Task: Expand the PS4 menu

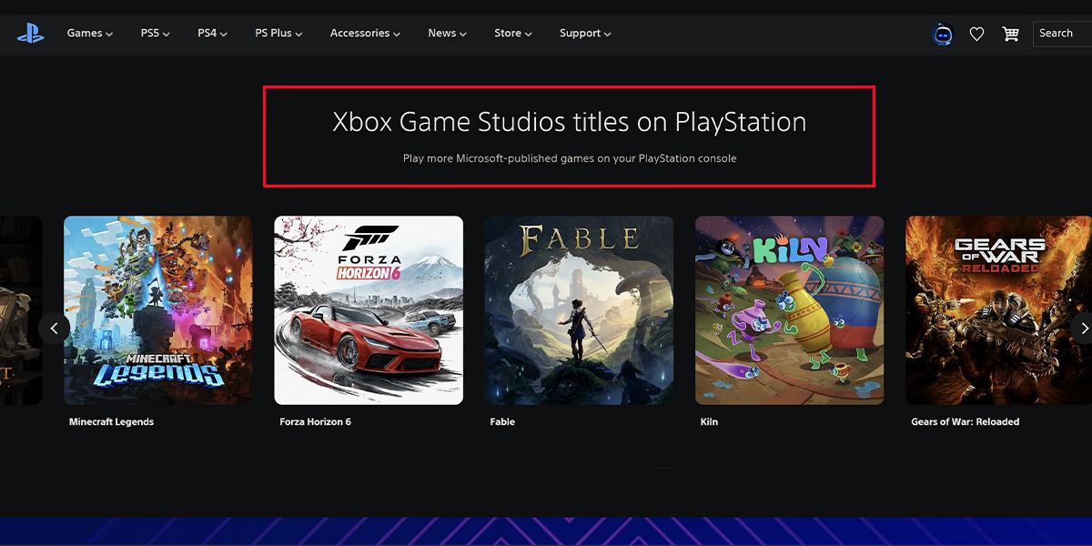Action: [212, 34]
